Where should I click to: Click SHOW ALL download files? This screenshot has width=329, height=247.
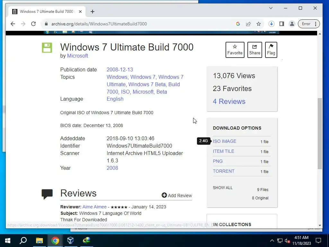pyautogui.click(x=223, y=188)
